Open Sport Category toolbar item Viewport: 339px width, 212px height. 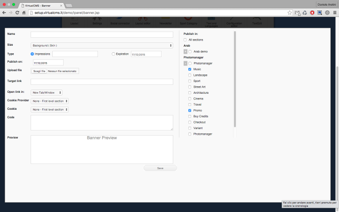188,23
